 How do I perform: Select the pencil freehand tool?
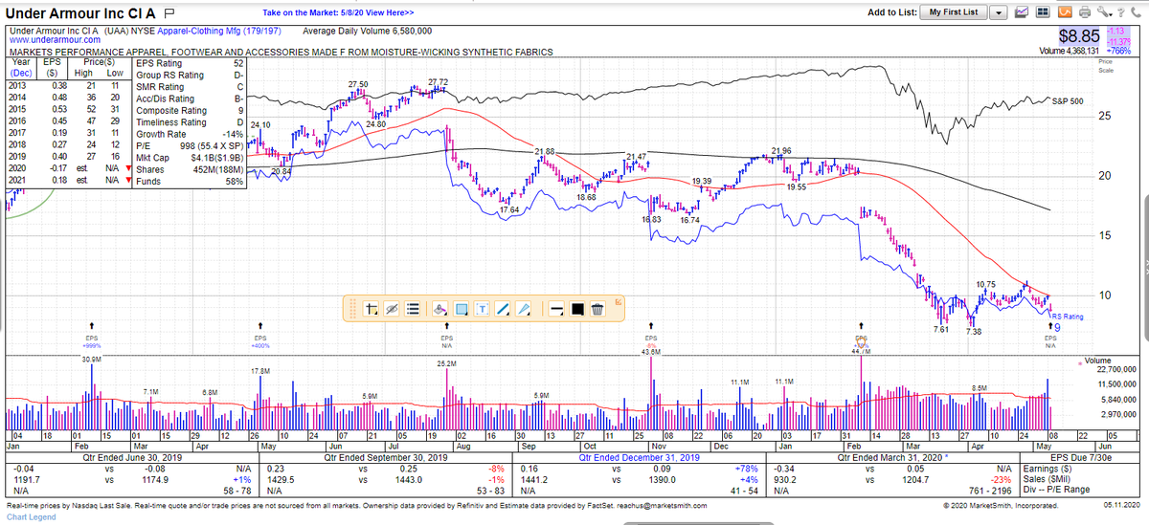pyautogui.click(x=524, y=308)
